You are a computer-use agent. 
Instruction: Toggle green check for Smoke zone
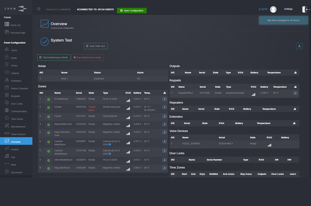(49, 108)
